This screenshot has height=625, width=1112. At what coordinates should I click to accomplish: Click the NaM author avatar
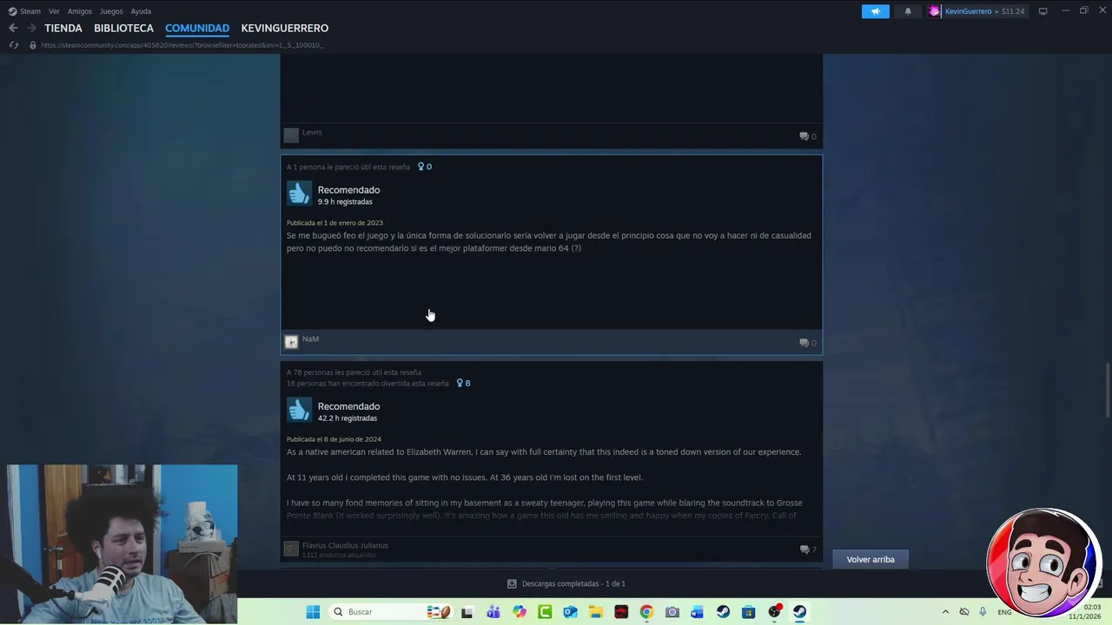291,342
